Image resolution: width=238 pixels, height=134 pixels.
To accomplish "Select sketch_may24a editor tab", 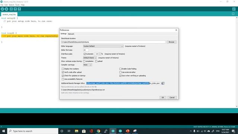I will [x=9, y=15].
